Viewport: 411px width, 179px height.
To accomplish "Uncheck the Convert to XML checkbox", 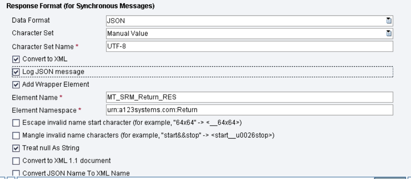I will click(16, 59).
